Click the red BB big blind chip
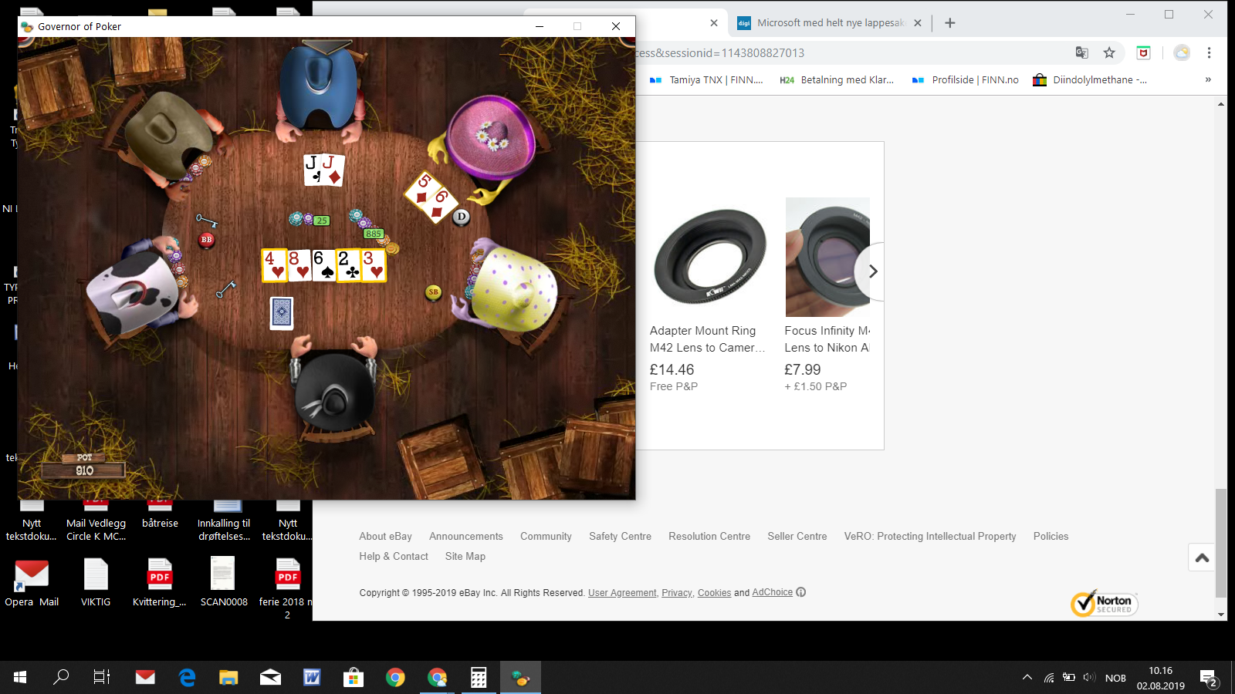Viewport: 1235px width, 694px height. tap(206, 240)
